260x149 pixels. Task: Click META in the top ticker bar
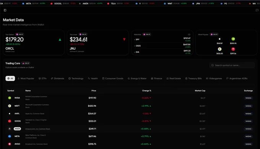[x=29, y=3]
